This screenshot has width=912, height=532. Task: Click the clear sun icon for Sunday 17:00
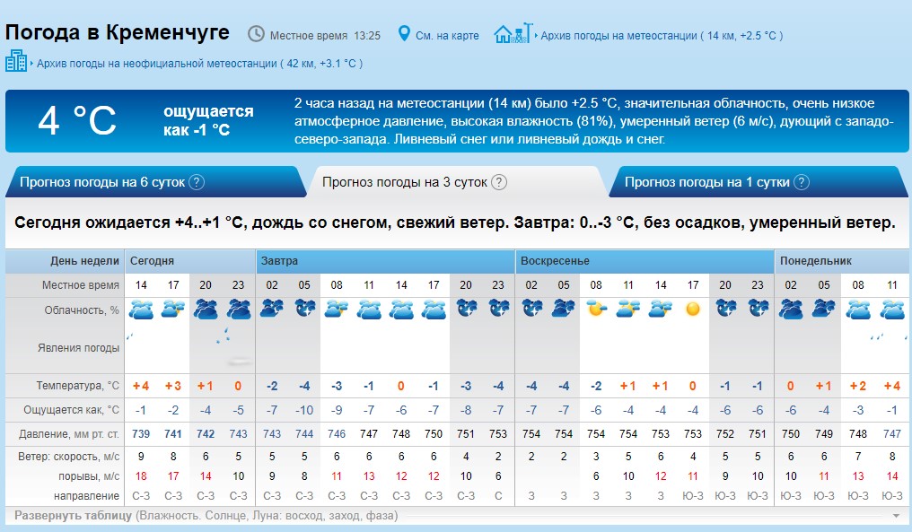[x=693, y=310]
